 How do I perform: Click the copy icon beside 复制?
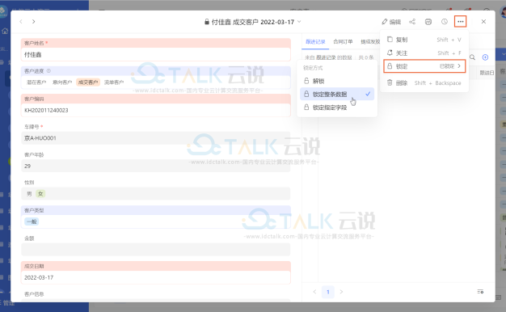(x=390, y=40)
